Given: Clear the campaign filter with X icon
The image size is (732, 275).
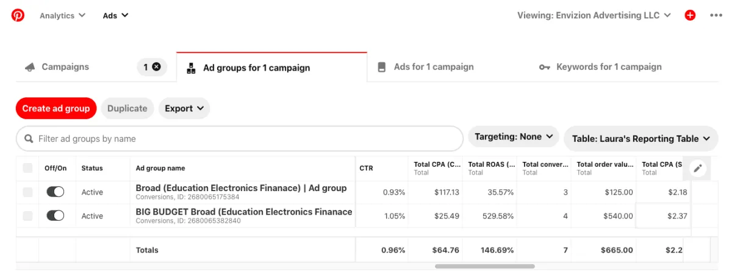Looking at the screenshot, I should (156, 67).
